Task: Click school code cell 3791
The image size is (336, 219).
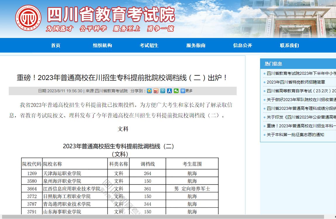Action: (x=32, y=212)
